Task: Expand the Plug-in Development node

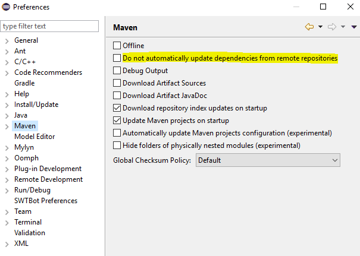Action: [x=7, y=169]
